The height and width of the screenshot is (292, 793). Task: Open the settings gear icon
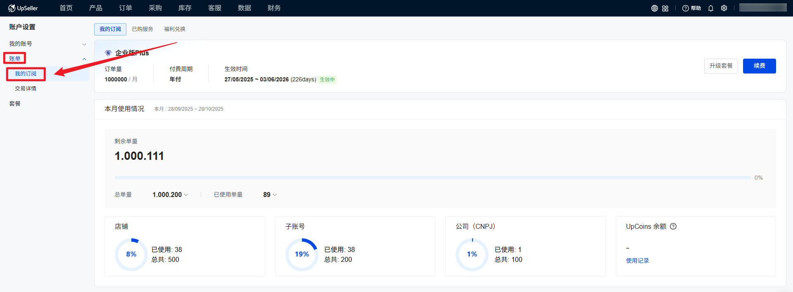[724, 8]
